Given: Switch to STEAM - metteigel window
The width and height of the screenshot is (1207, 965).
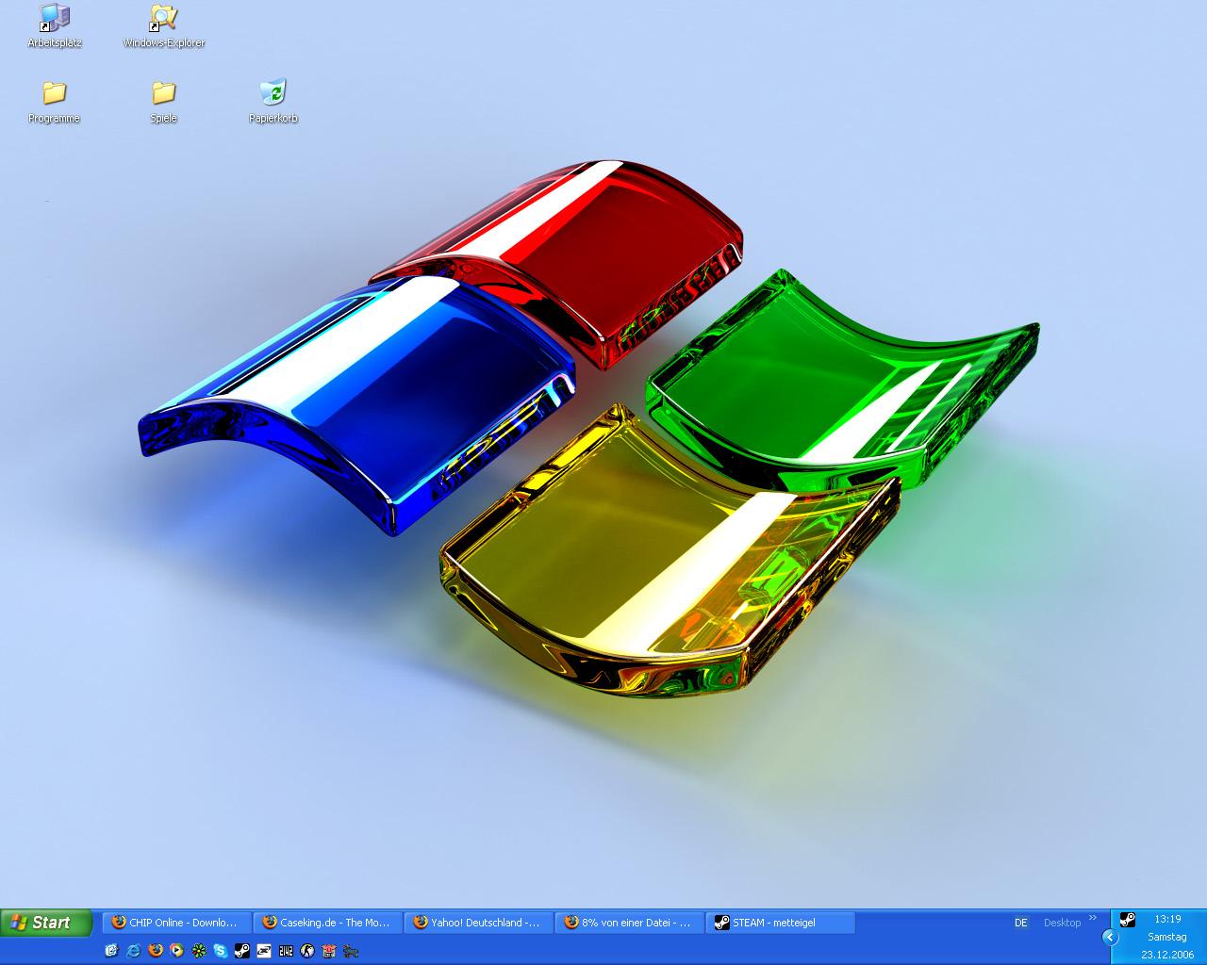Looking at the screenshot, I should tap(781, 923).
